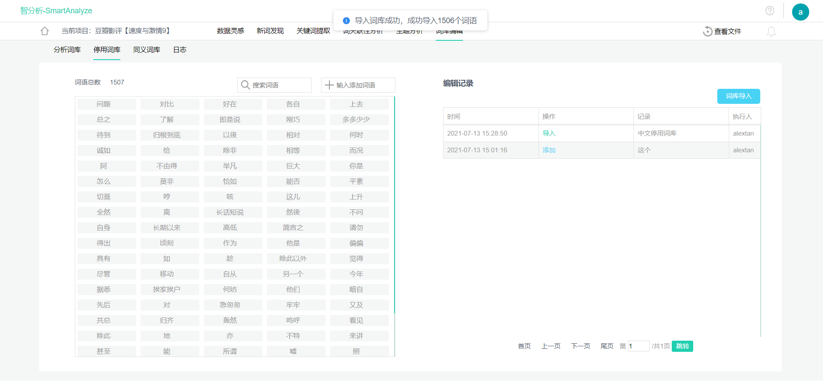The image size is (823, 384).
Task: Select the word 急匆匆
Action: [233, 305]
